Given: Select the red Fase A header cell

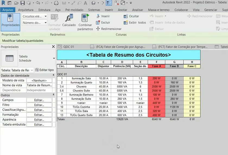Looking at the screenshot, I should [x=157, y=66].
